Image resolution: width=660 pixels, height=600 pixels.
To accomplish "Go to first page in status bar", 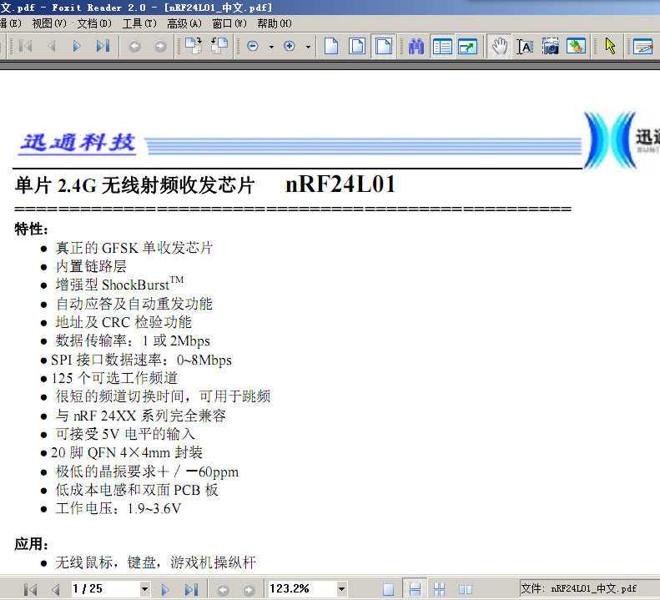I will pos(30,589).
